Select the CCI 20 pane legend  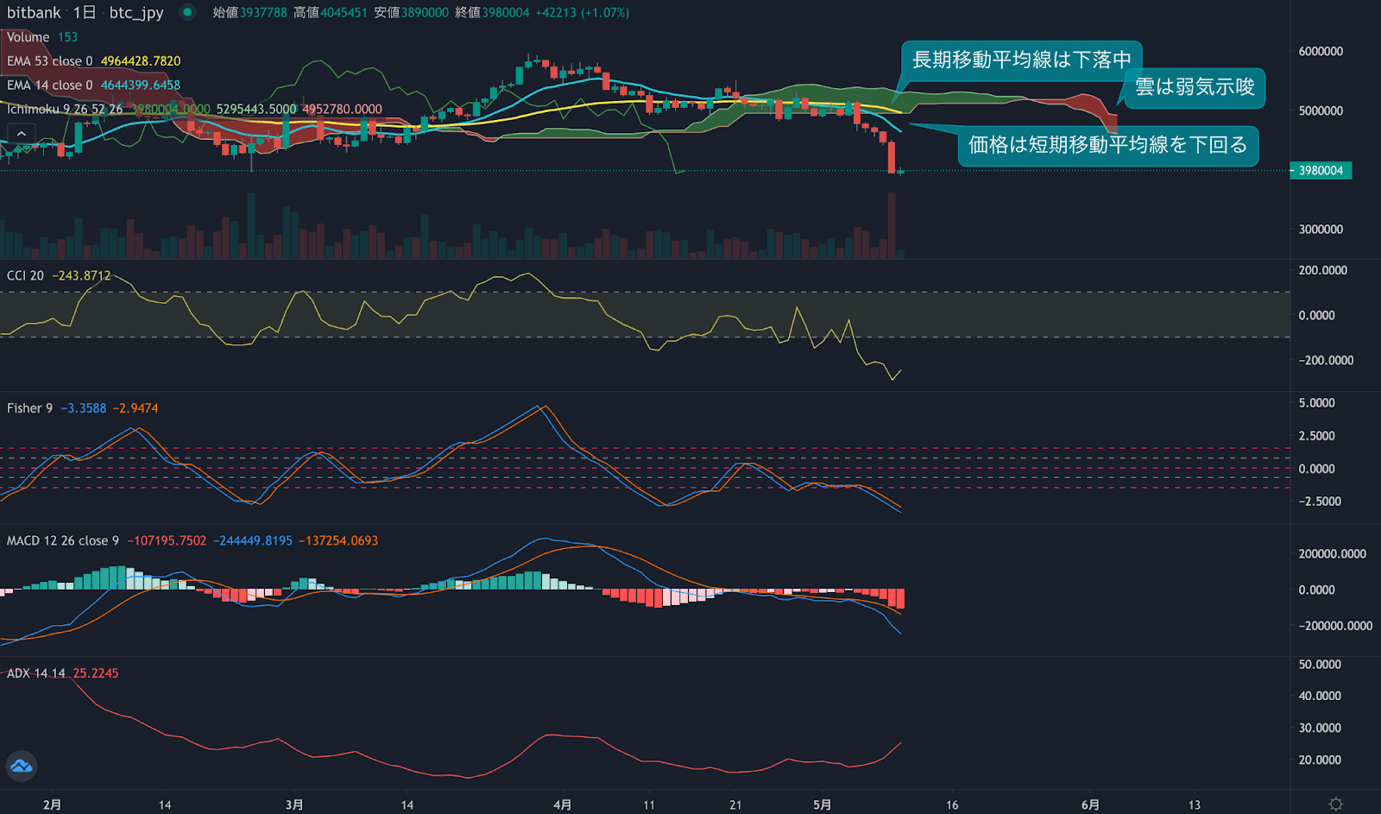pos(26,274)
